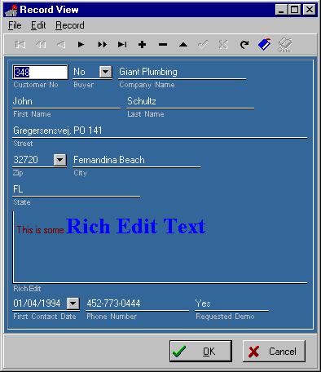Click the Cancel button
Viewport: 321px width, 372px height.
(x=274, y=351)
